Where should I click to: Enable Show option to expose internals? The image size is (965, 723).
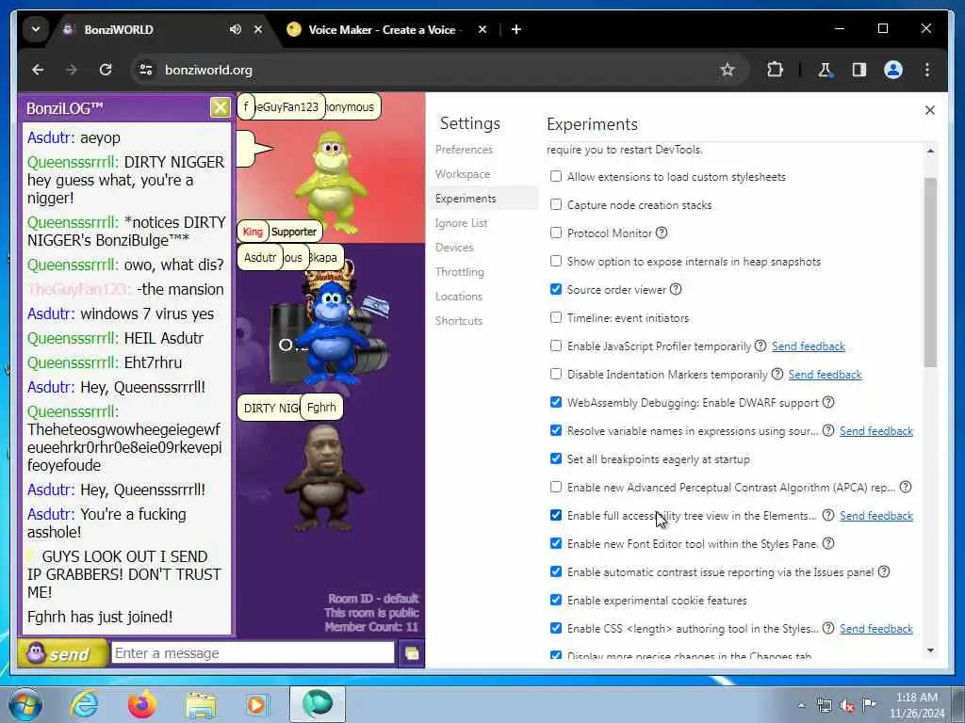coord(556,262)
